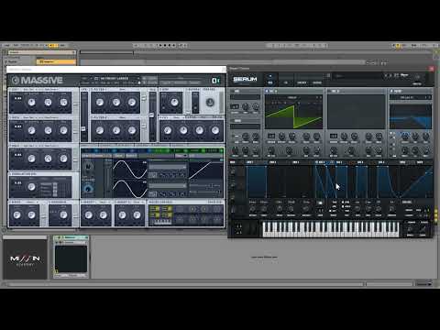Click a key on Serum keyboard

[x=331, y=228]
